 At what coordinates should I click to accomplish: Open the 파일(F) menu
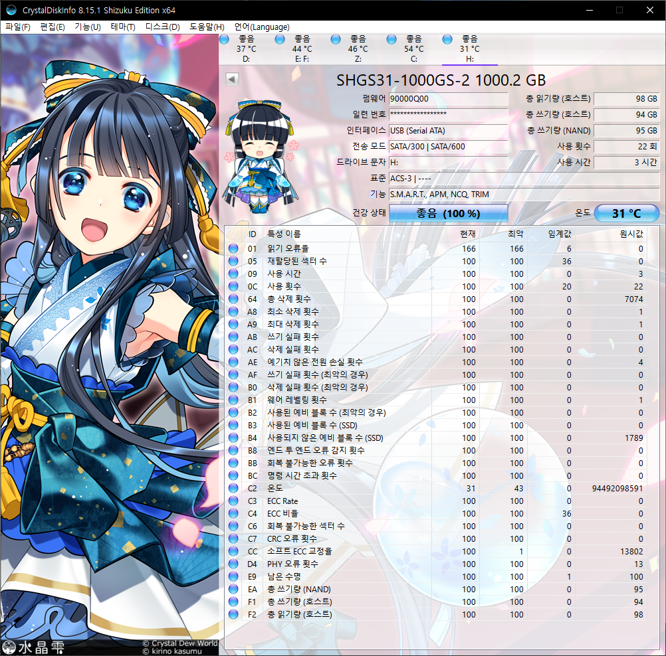[18, 27]
